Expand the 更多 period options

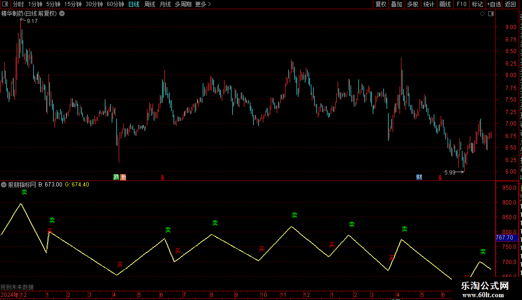pyautogui.click(x=203, y=4)
